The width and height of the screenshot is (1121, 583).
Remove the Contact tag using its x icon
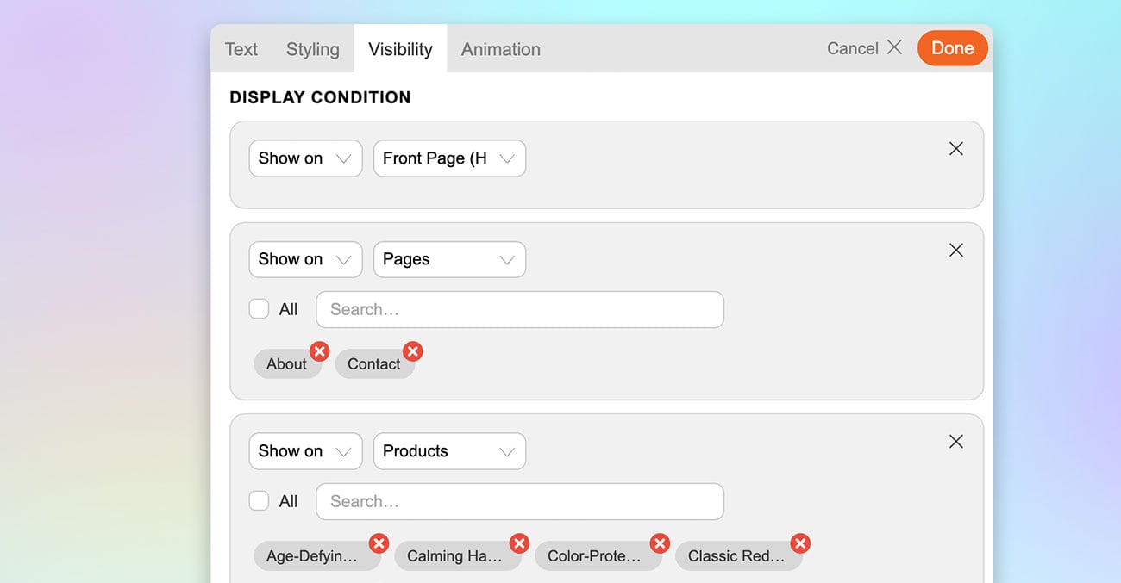[413, 351]
